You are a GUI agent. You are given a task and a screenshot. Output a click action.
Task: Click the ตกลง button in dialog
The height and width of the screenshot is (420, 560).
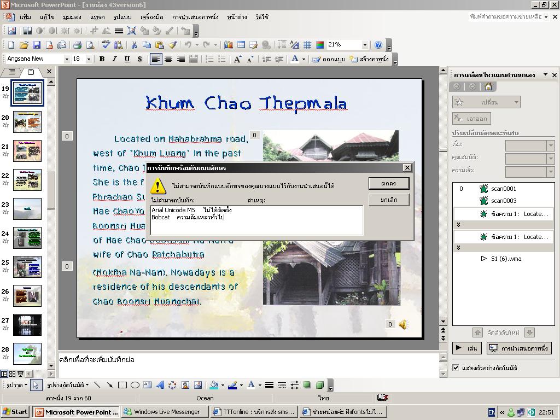coord(389,184)
